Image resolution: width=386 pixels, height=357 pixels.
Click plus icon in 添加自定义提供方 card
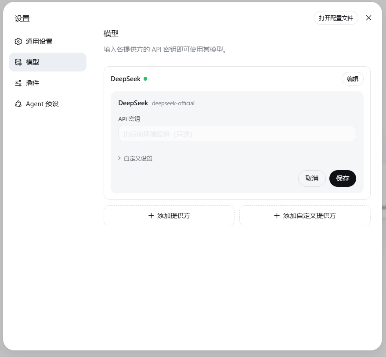(277, 216)
